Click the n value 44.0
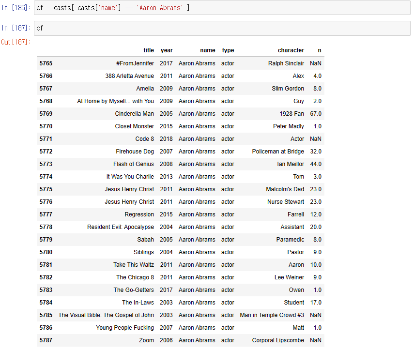The image size is (414, 351). (x=316, y=164)
